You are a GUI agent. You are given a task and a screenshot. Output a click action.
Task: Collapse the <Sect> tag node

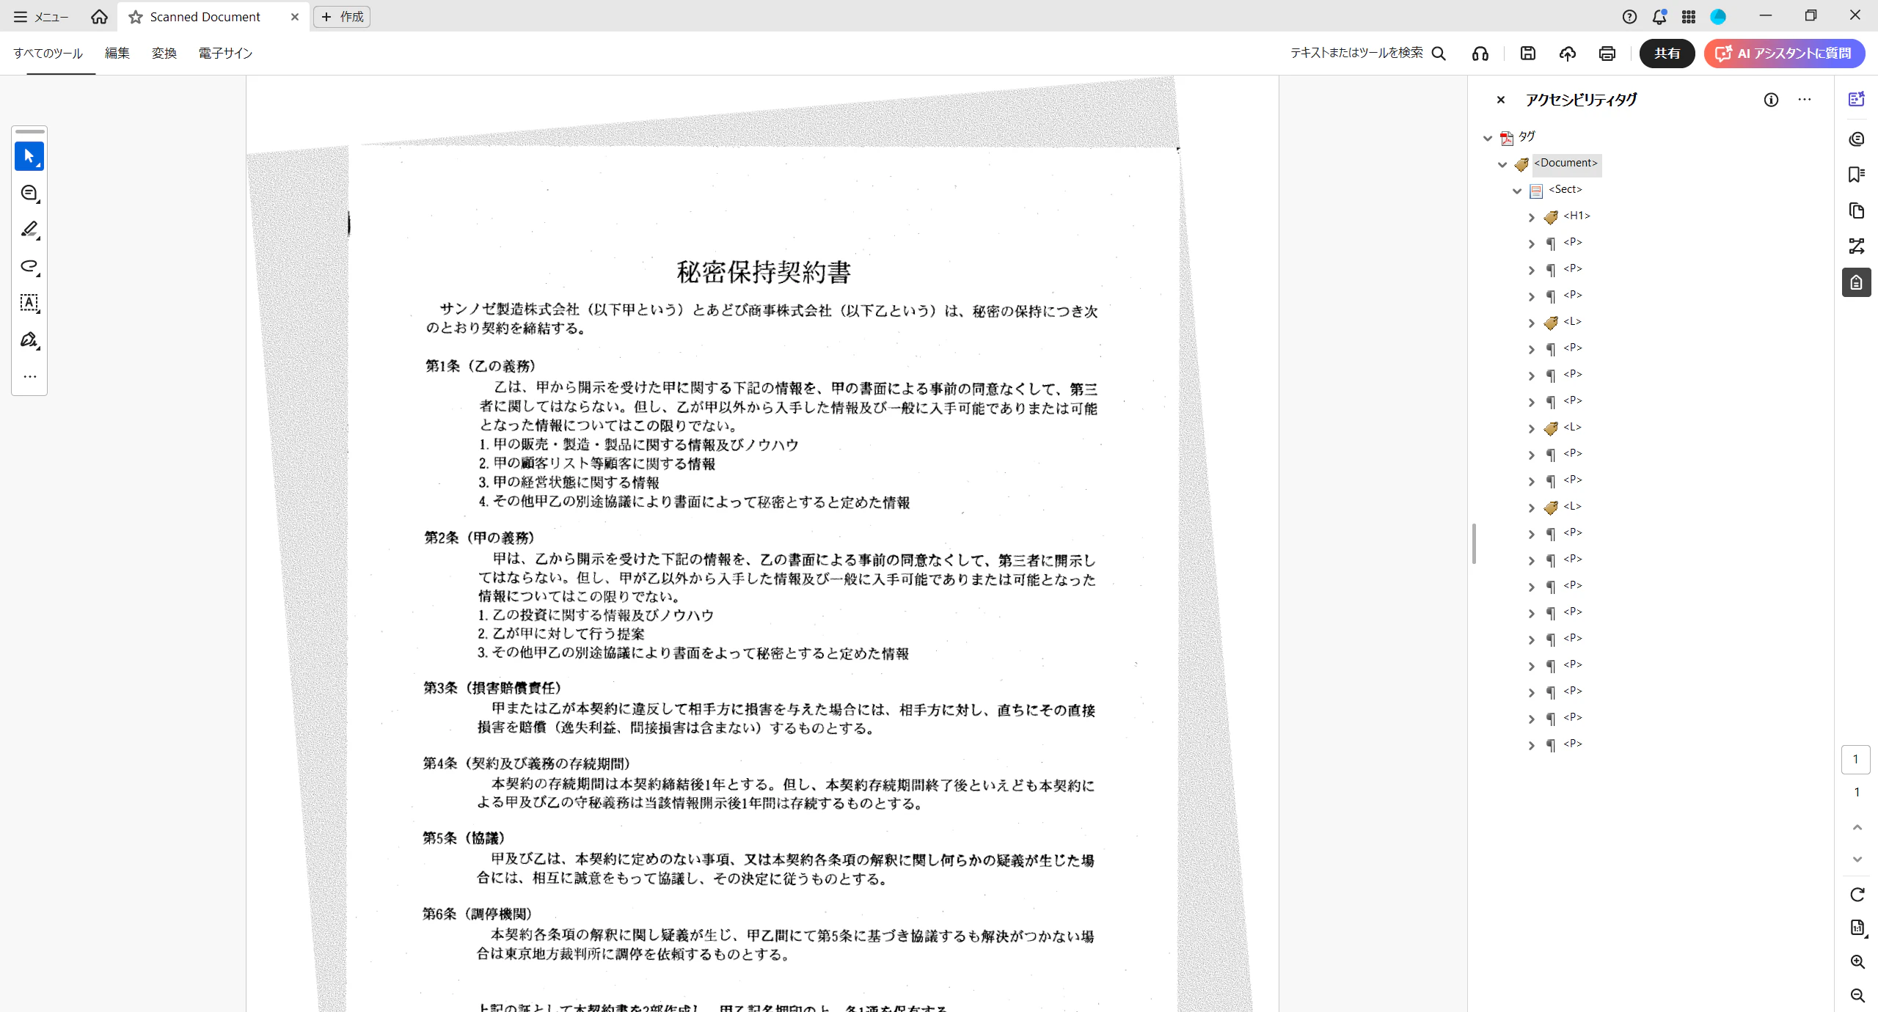(x=1517, y=191)
